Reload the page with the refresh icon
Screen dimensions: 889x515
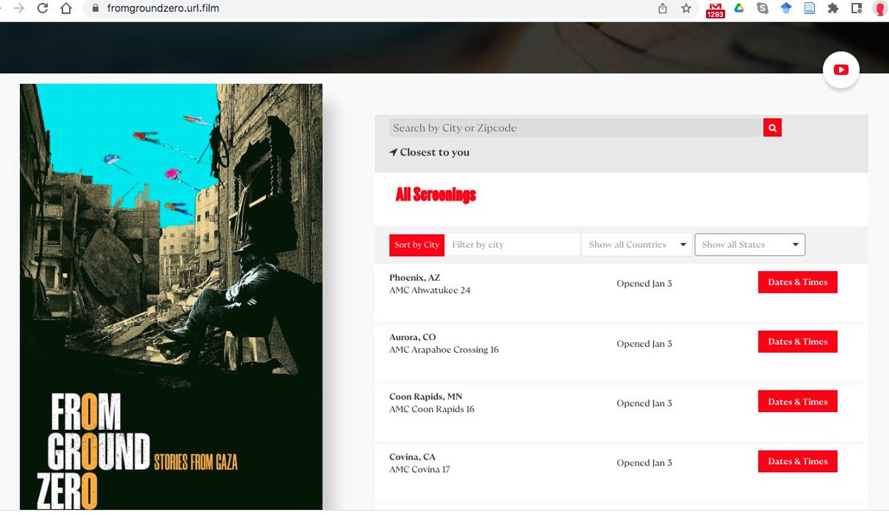pos(43,9)
